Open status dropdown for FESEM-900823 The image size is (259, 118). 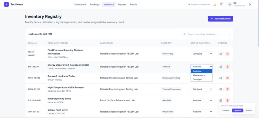click(x=201, y=54)
